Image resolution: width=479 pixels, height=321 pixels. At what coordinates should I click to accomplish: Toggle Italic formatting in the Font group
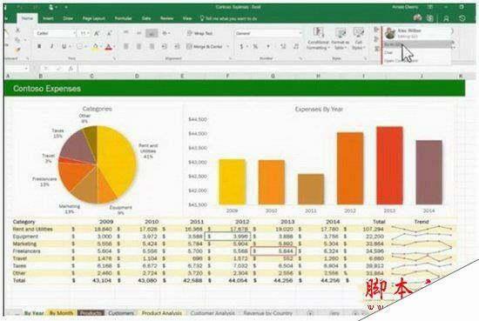tap(51, 46)
